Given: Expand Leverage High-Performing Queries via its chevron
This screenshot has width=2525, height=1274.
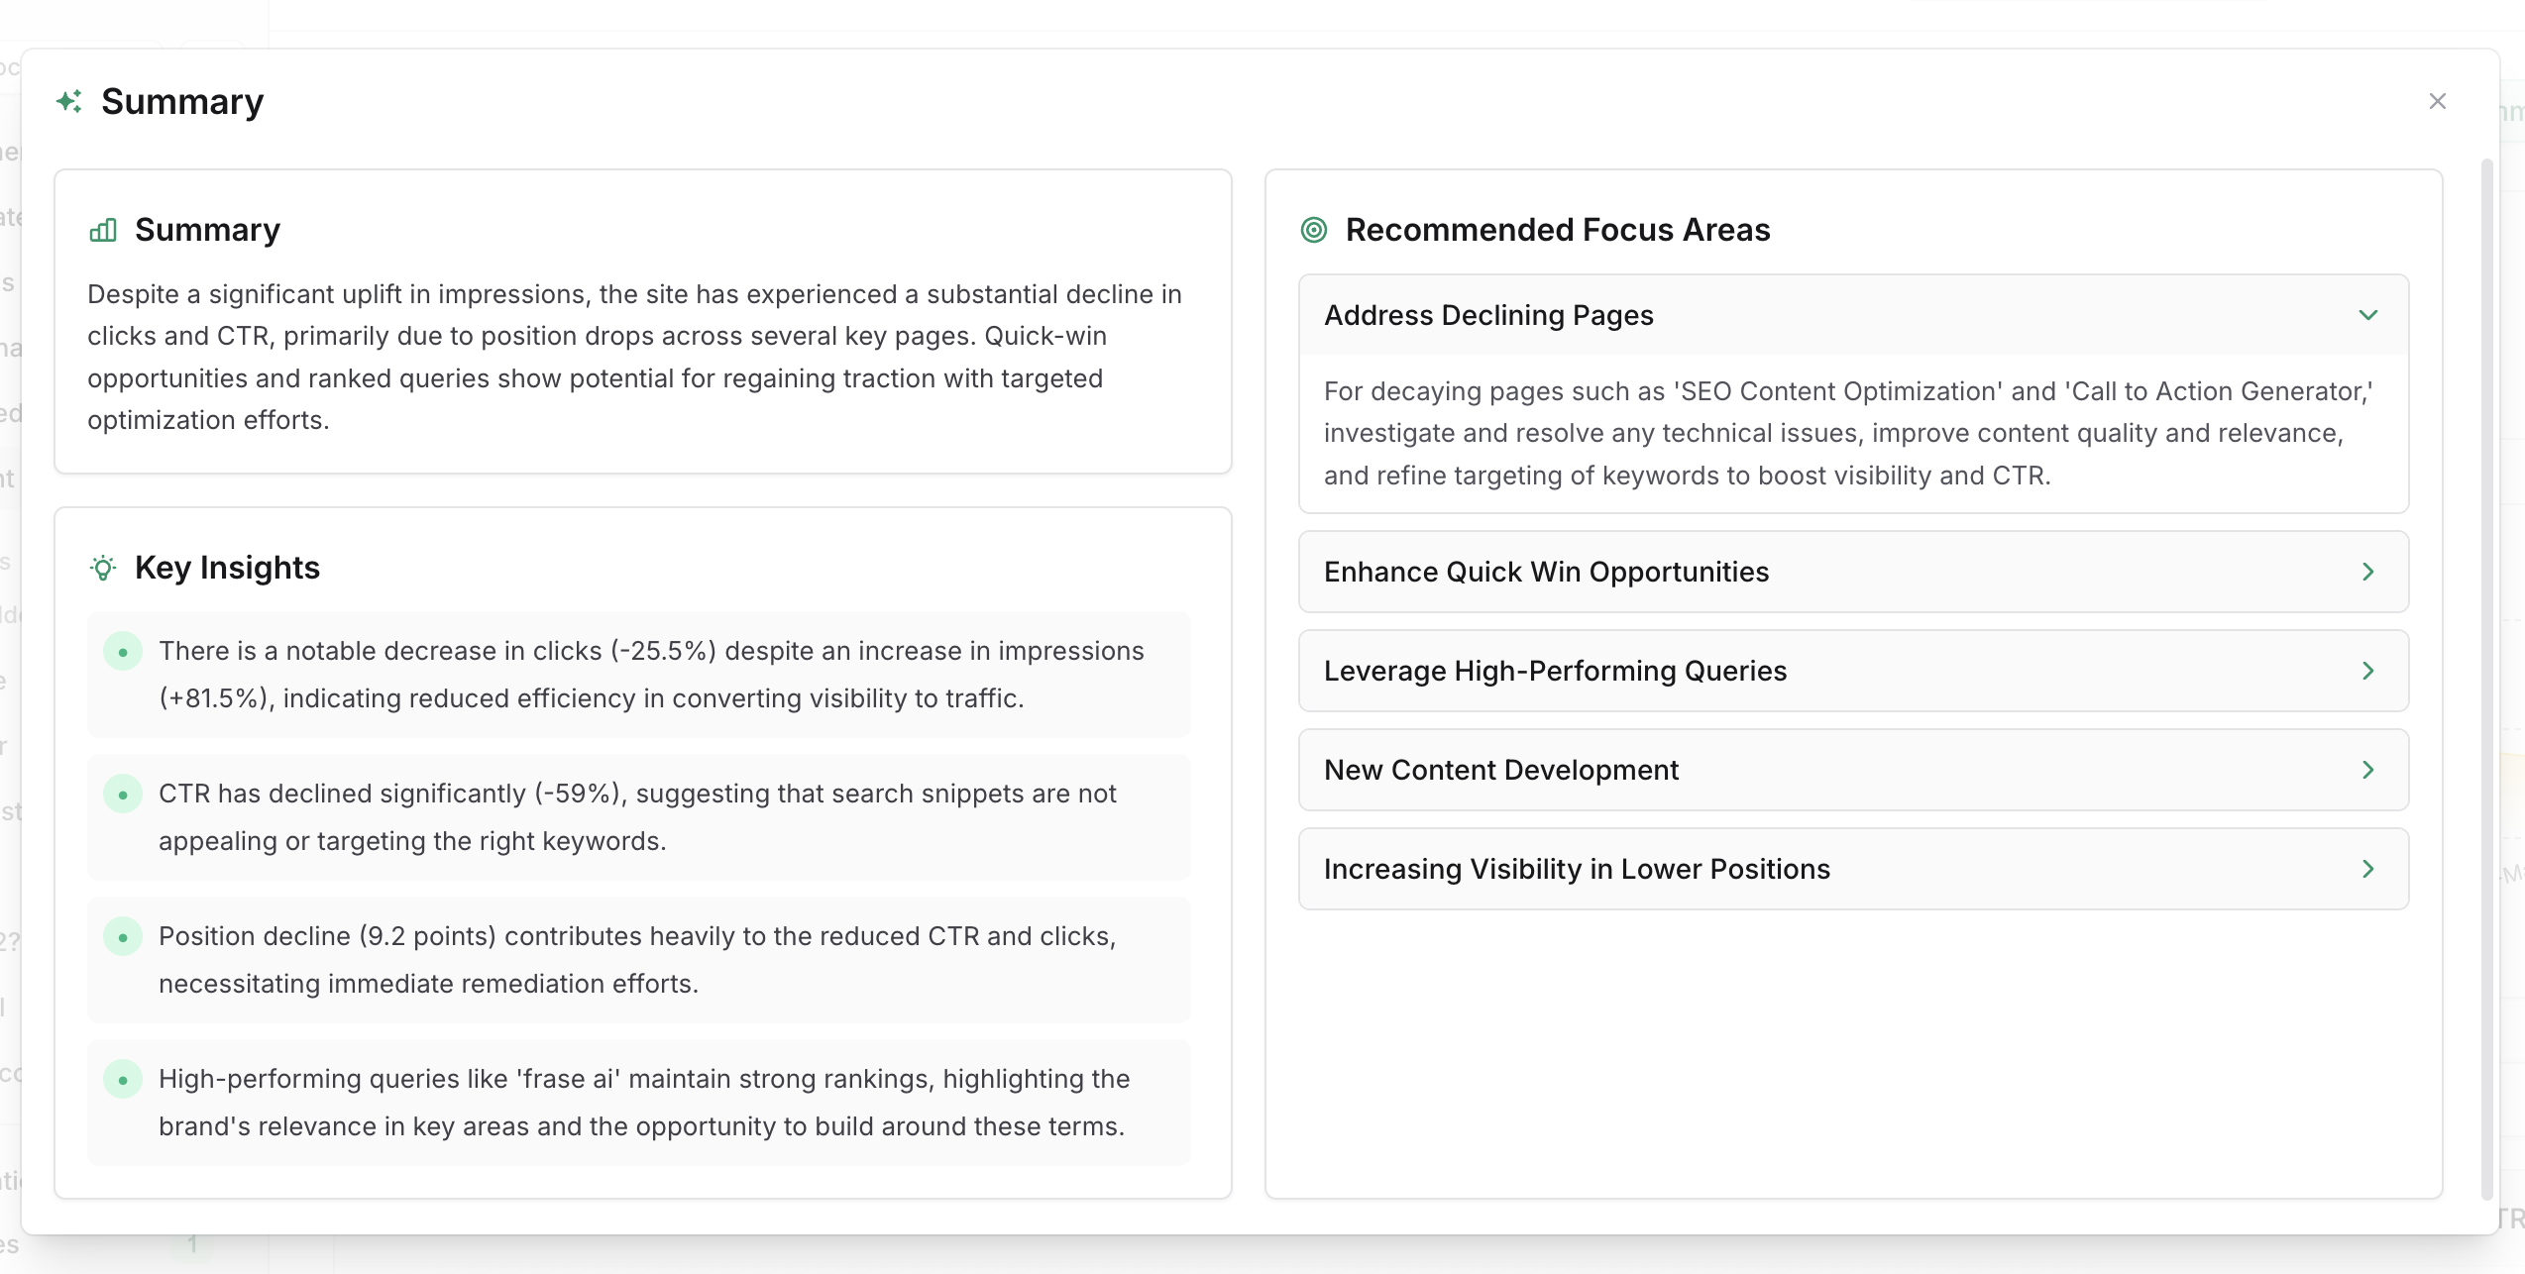Looking at the screenshot, I should click(x=2368, y=671).
